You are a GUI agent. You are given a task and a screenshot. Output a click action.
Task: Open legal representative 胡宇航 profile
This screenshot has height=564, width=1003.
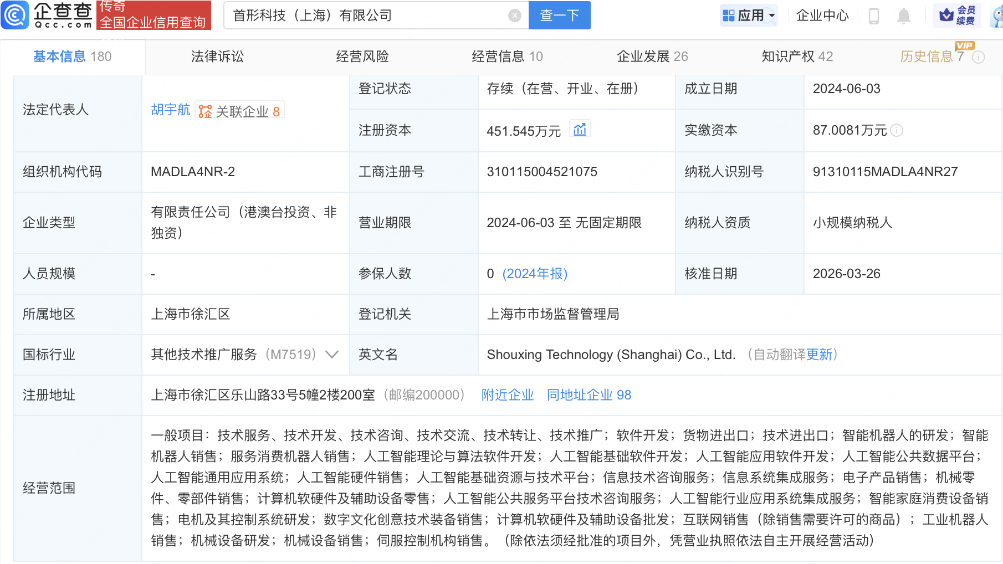coord(170,110)
